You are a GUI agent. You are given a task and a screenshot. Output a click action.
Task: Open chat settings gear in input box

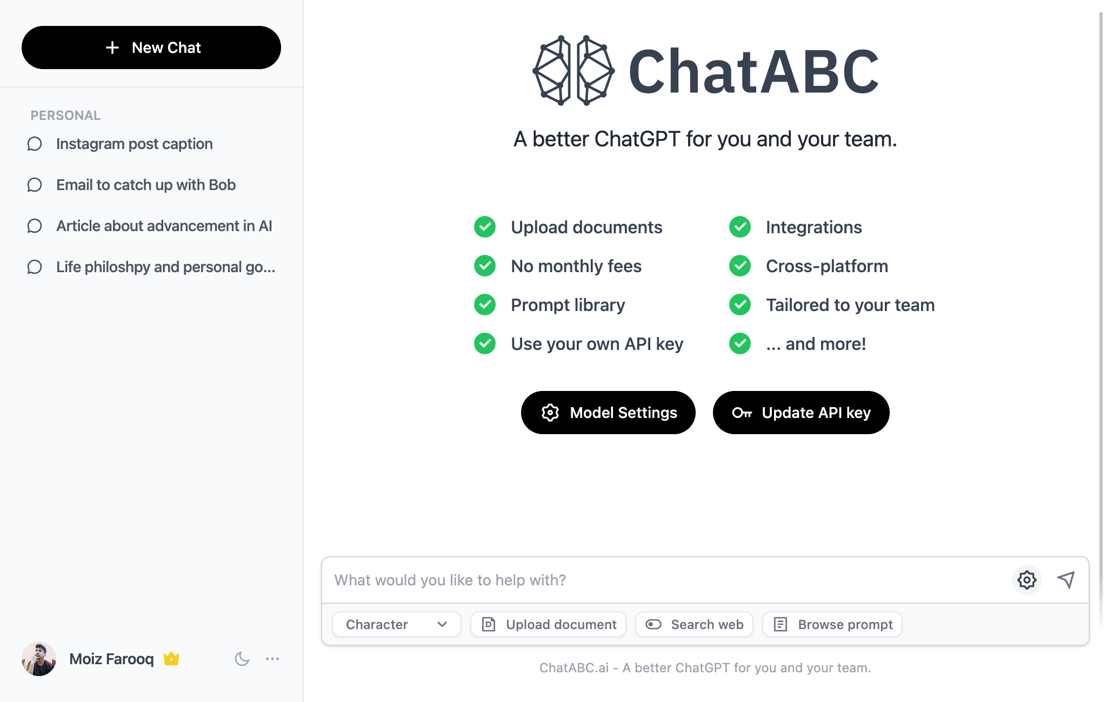click(1026, 580)
